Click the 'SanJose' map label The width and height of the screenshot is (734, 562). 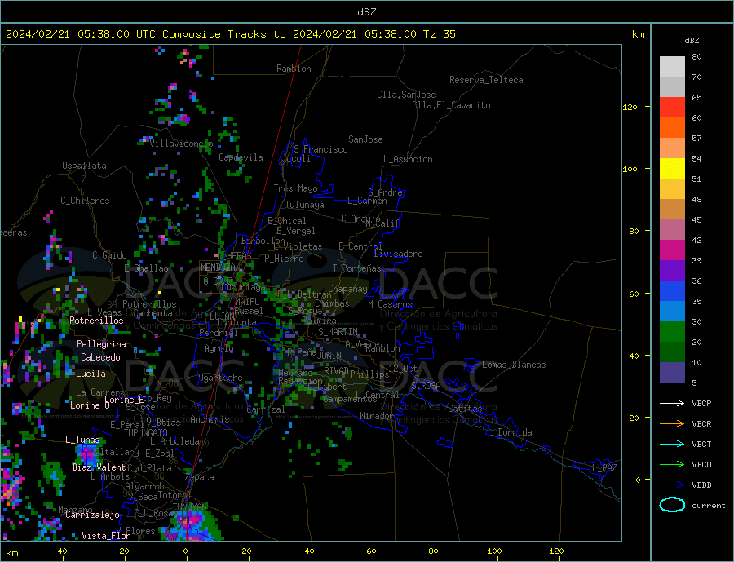click(x=365, y=139)
